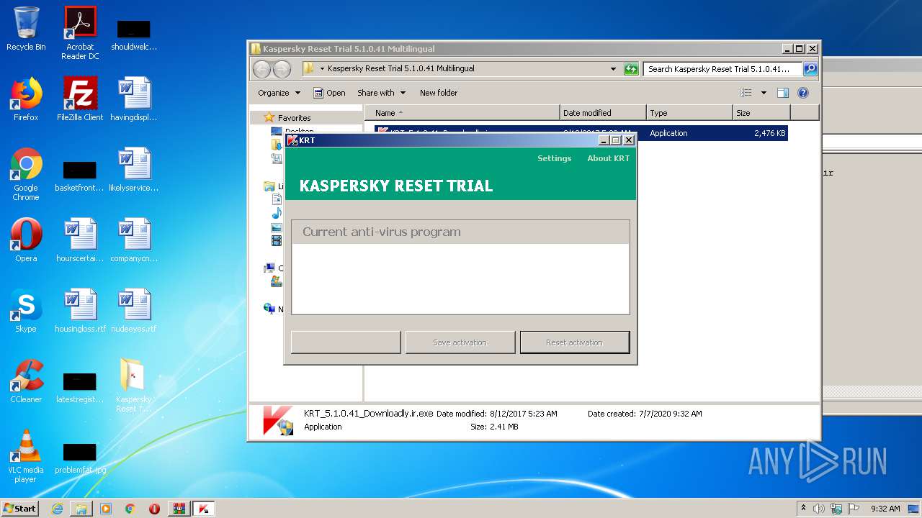The width and height of the screenshot is (922, 518).
Task: Select companycn Word document icon
Action: (134, 240)
